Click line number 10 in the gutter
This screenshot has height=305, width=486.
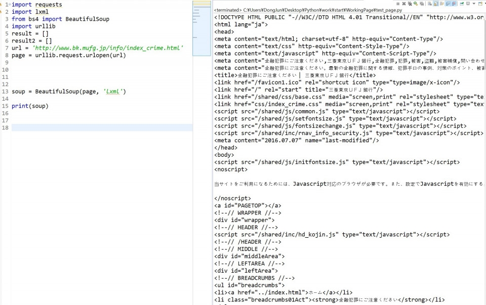5,70
